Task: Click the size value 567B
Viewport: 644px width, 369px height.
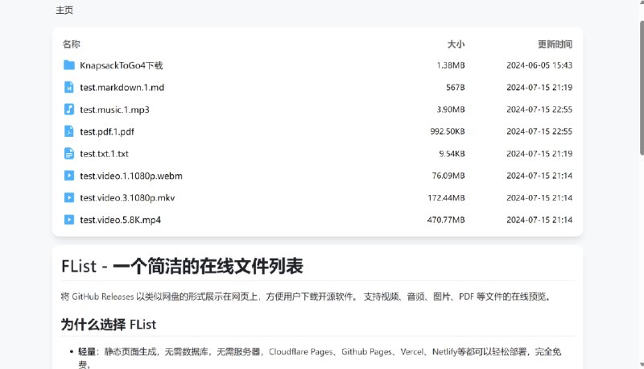Action: (456, 88)
